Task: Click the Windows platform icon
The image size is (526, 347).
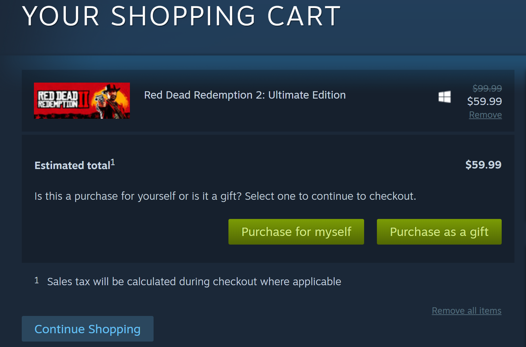Action: (444, 97)
